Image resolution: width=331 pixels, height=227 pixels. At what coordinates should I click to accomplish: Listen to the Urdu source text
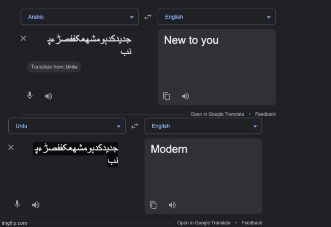click(35, 205)
